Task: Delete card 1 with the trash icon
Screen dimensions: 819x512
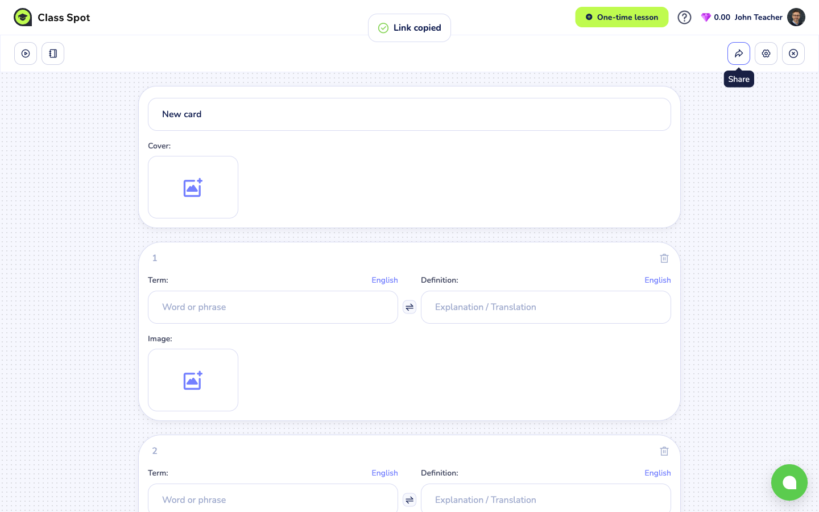Action: point(664,258)
